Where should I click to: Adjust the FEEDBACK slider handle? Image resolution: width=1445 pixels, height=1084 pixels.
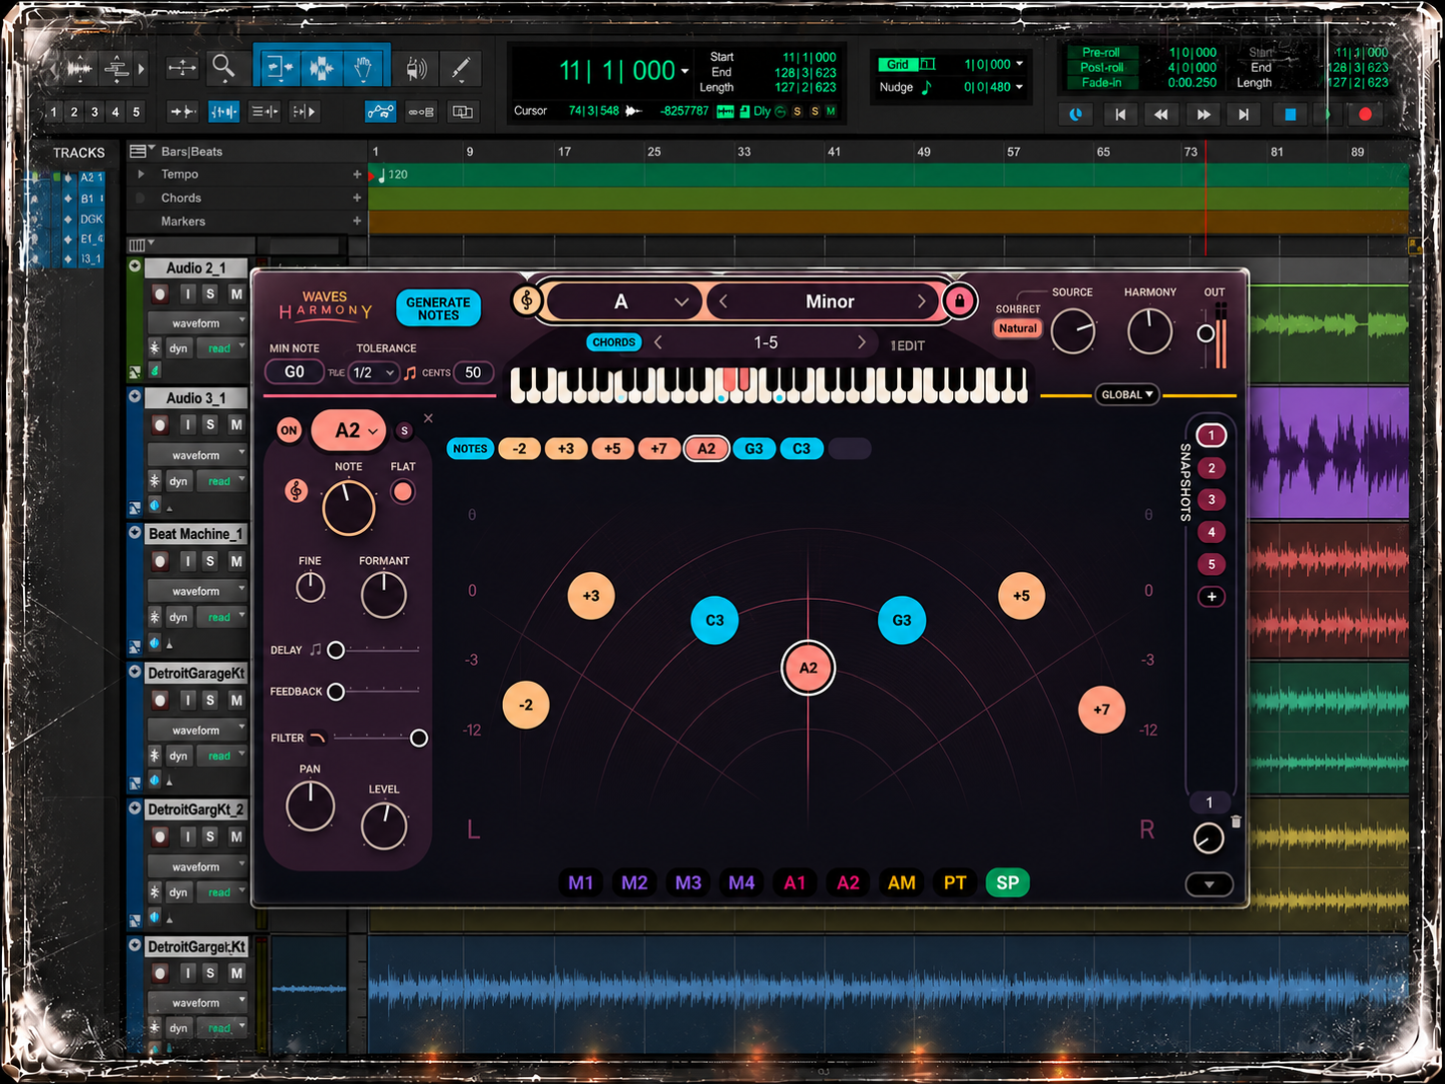tap(336, 692)
